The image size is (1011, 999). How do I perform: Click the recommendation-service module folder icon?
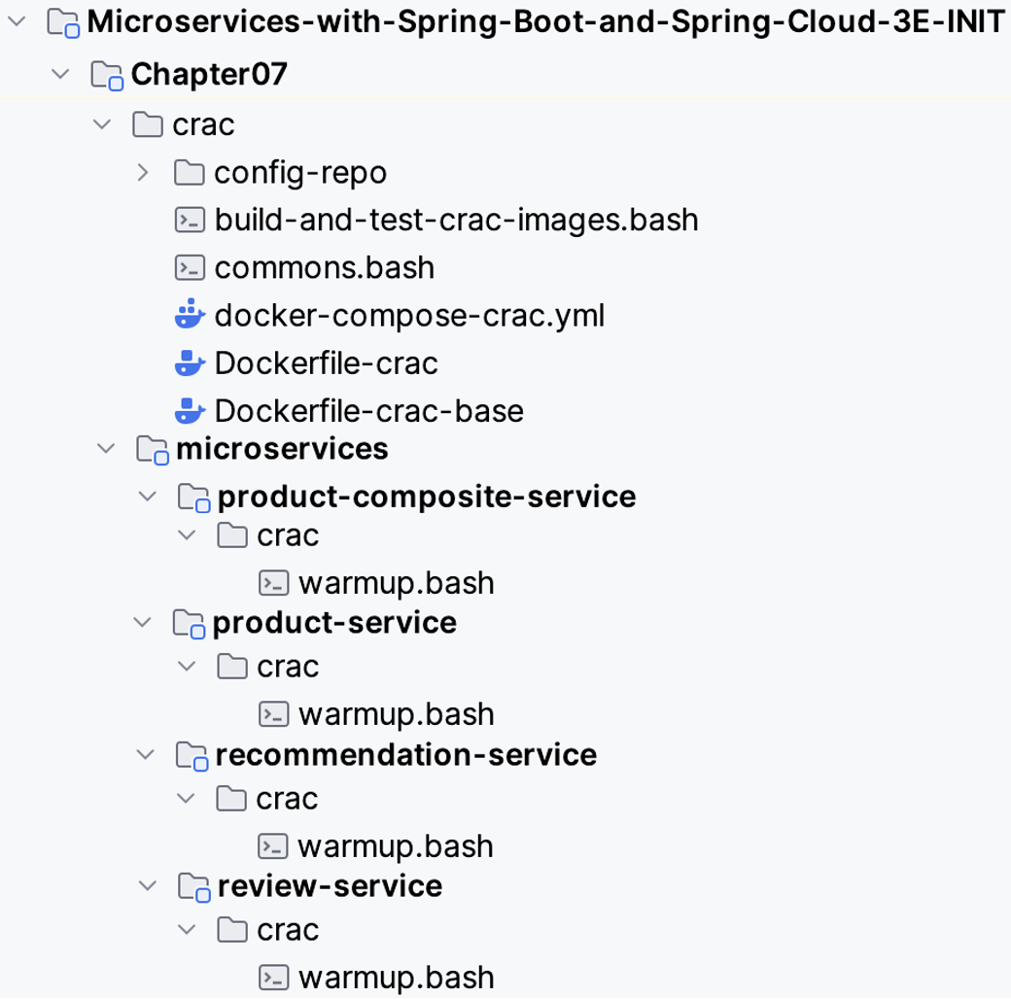point(192,756)
